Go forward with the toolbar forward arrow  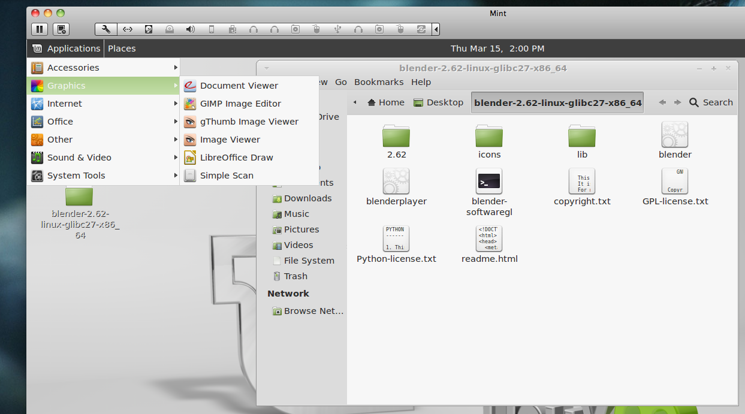(677, 102)
